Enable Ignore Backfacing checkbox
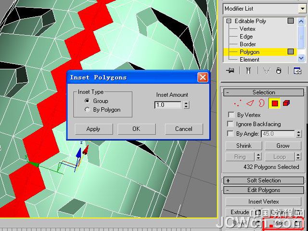This screenshot has width=308, height=231. (231, 125)
